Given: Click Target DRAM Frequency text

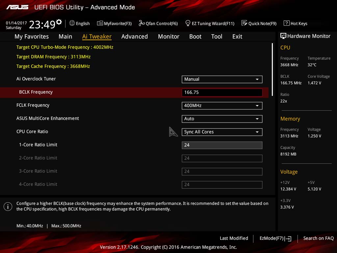Looking at the screenshot, I should click(53, 57).
